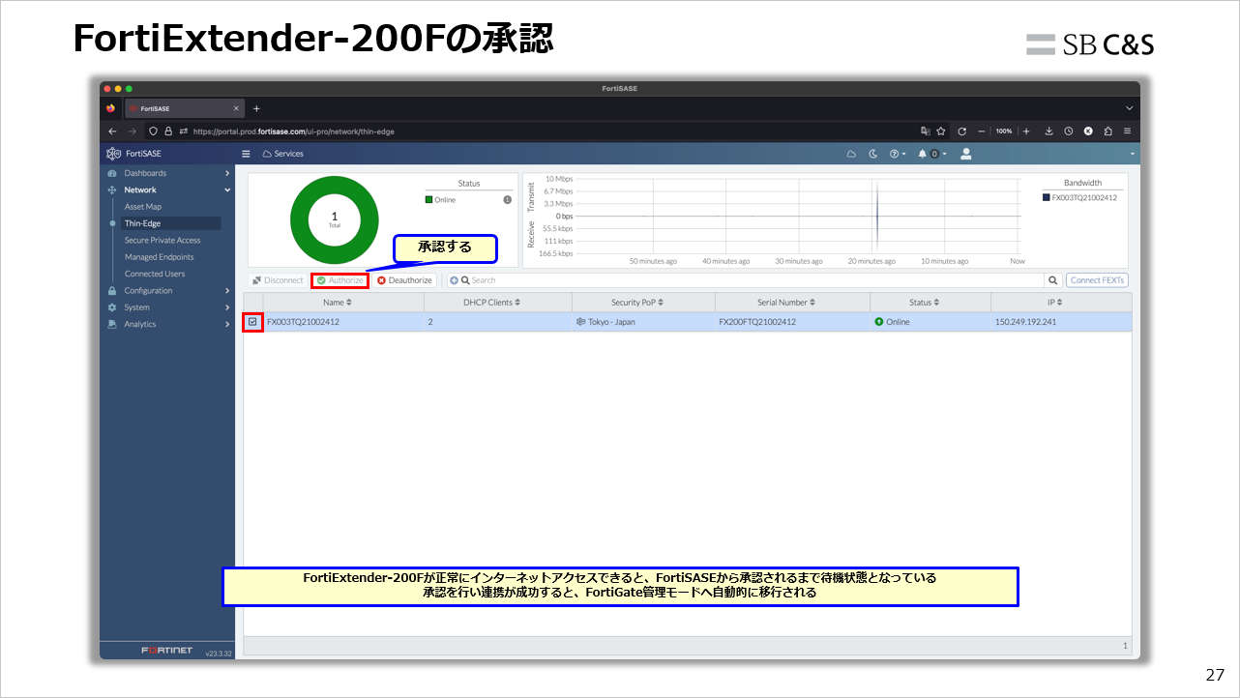Viewport: 1240px width, 698px height.
Task: Click the Connect FEXTs button
Action: [1096, 279]
